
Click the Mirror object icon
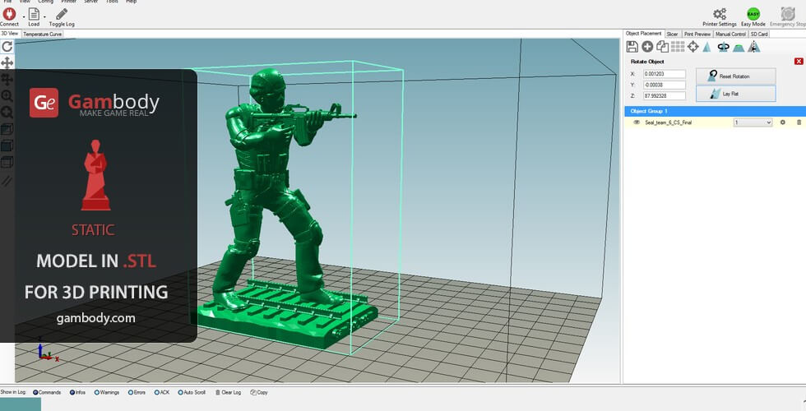point(753,47)
